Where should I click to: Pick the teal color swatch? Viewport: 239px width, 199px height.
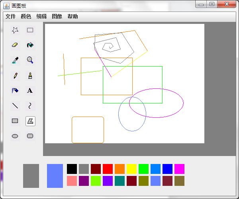click(119, 181)
